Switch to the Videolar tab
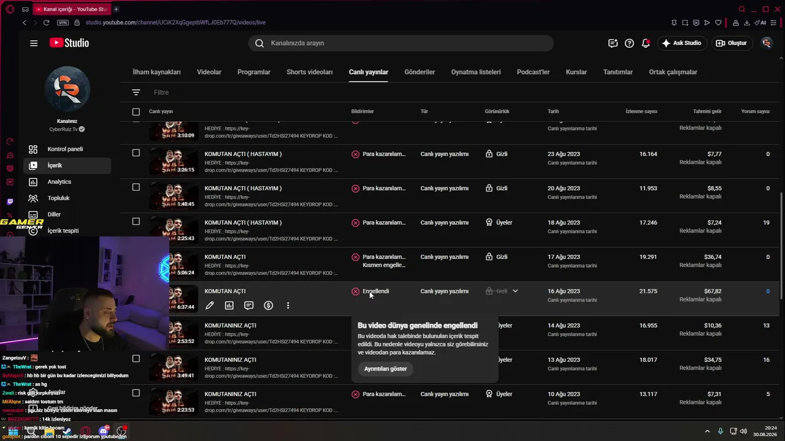Image resolution: width=785 pixels, height=441 pixels. pyautogui.click(x=209, y=72)
